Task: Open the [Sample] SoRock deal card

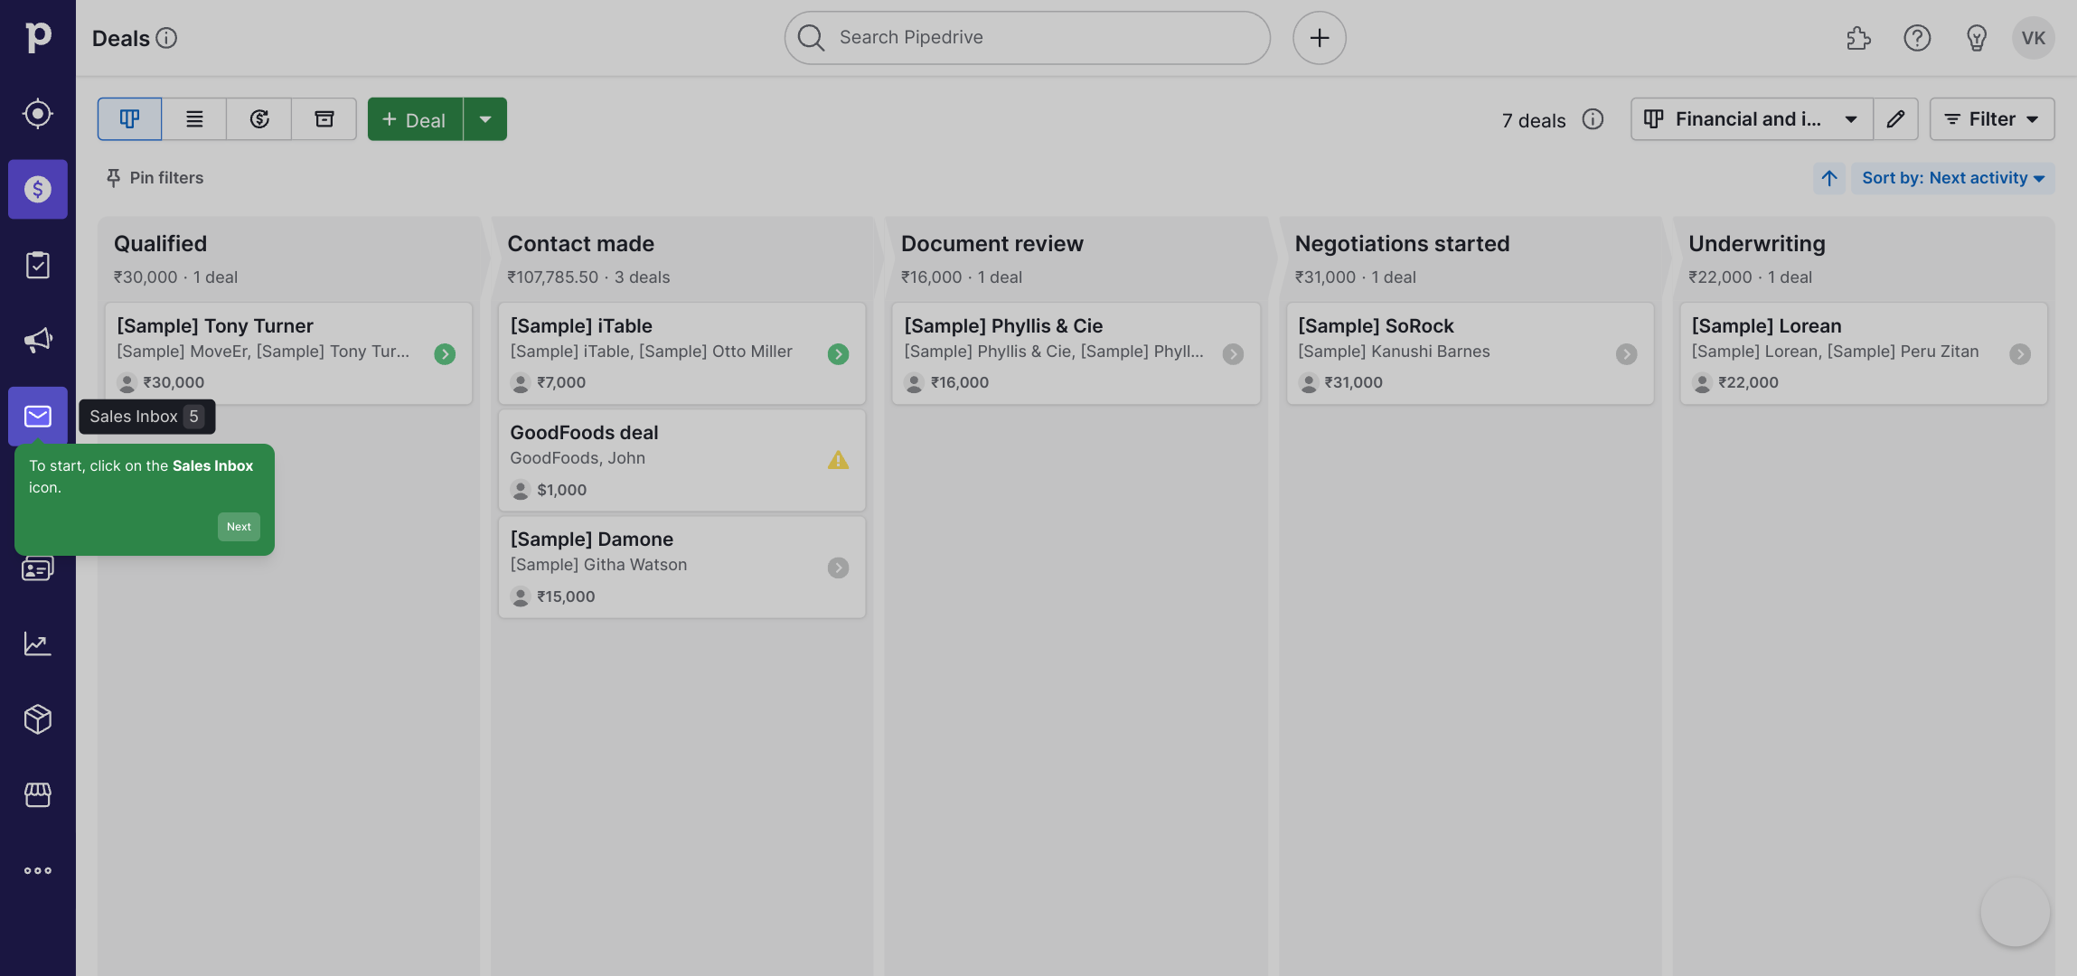Action: [x=1470, y=353]
